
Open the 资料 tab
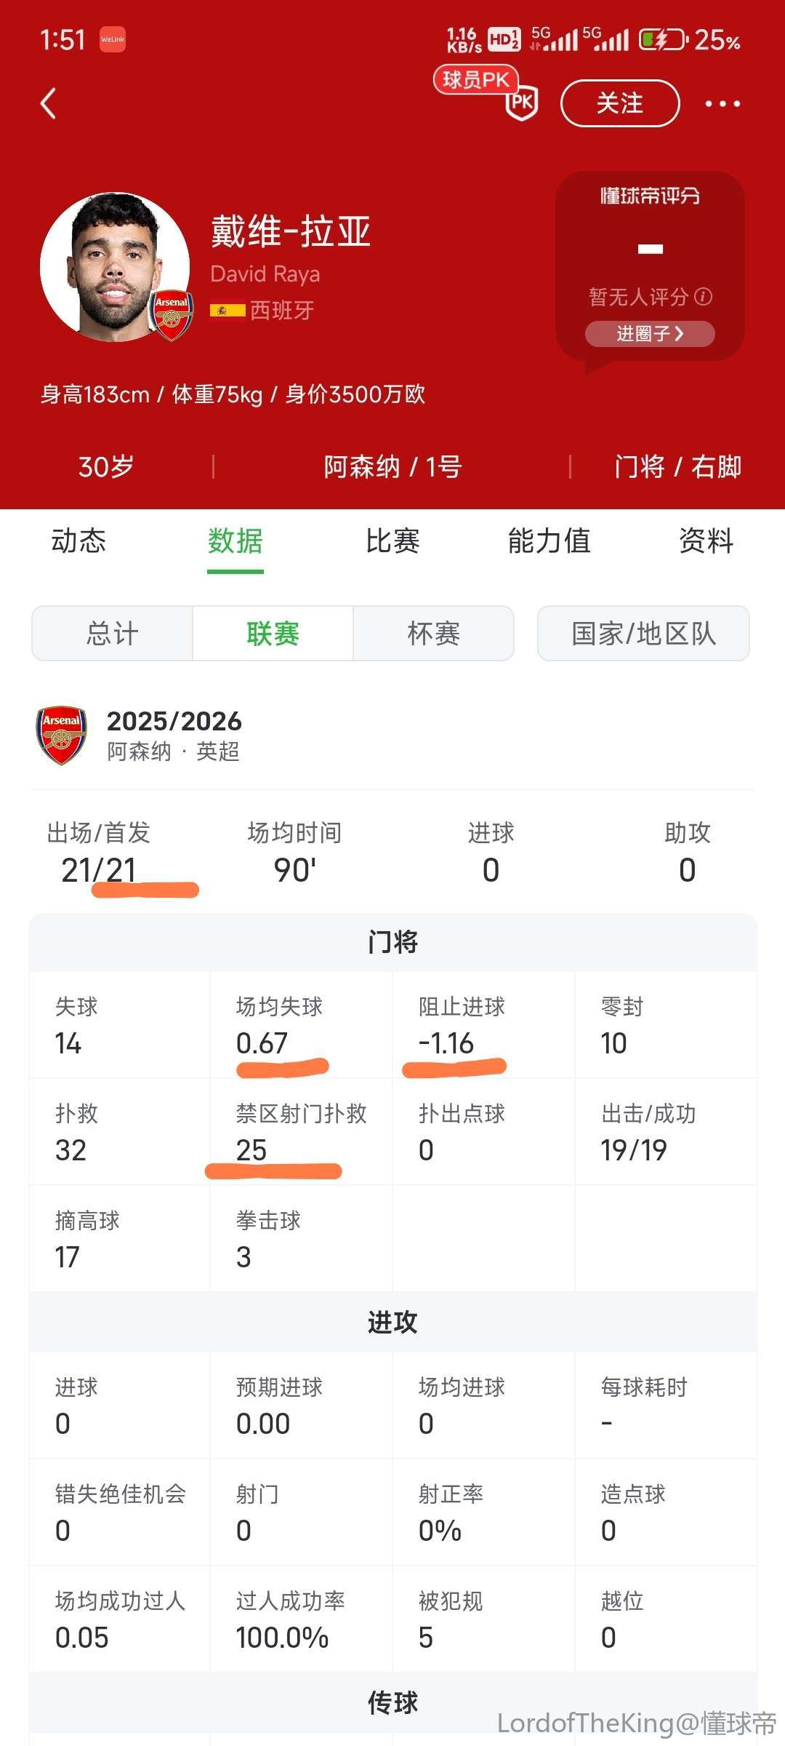[x=706, y=541]
